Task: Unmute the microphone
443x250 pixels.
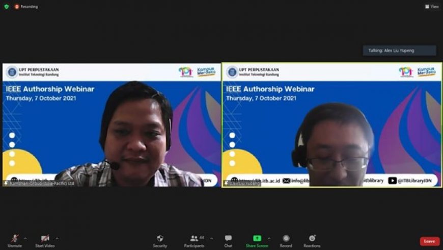Action: (15, 241)
